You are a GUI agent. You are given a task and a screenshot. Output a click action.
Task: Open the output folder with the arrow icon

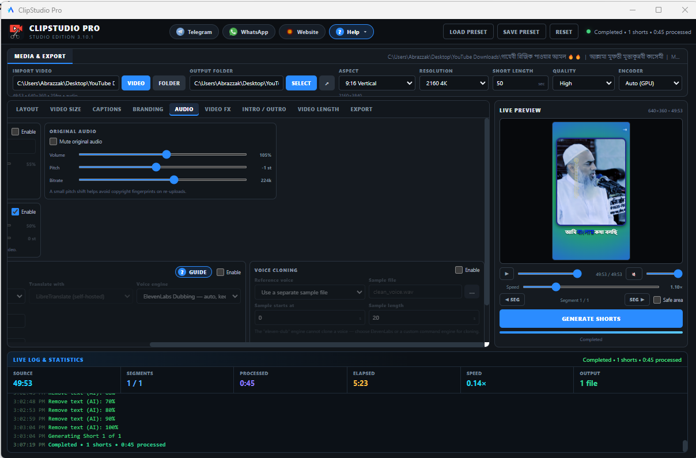[327, 83]
